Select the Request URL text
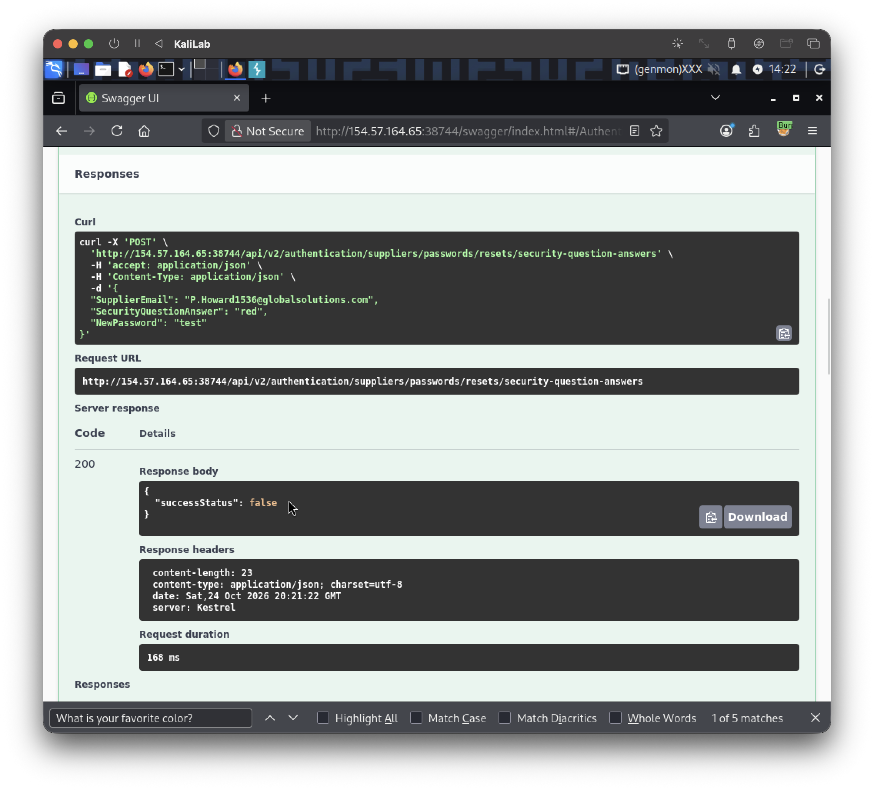This screenshot has width=874, height=790. 362,381
